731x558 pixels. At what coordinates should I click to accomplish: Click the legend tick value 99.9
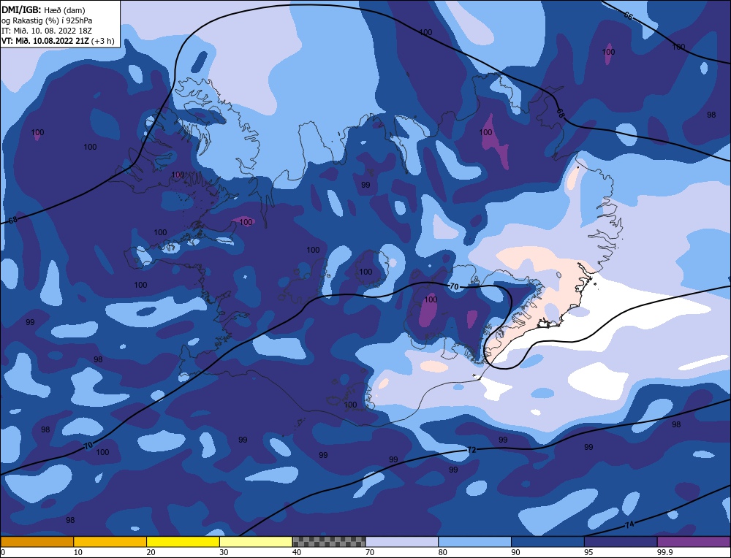tap(664, 552)
